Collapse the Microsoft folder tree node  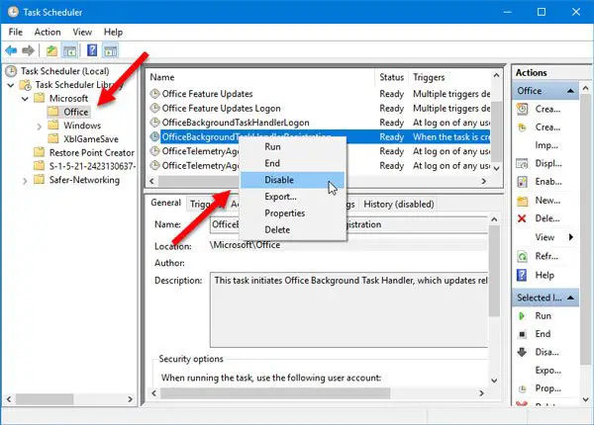25,99
